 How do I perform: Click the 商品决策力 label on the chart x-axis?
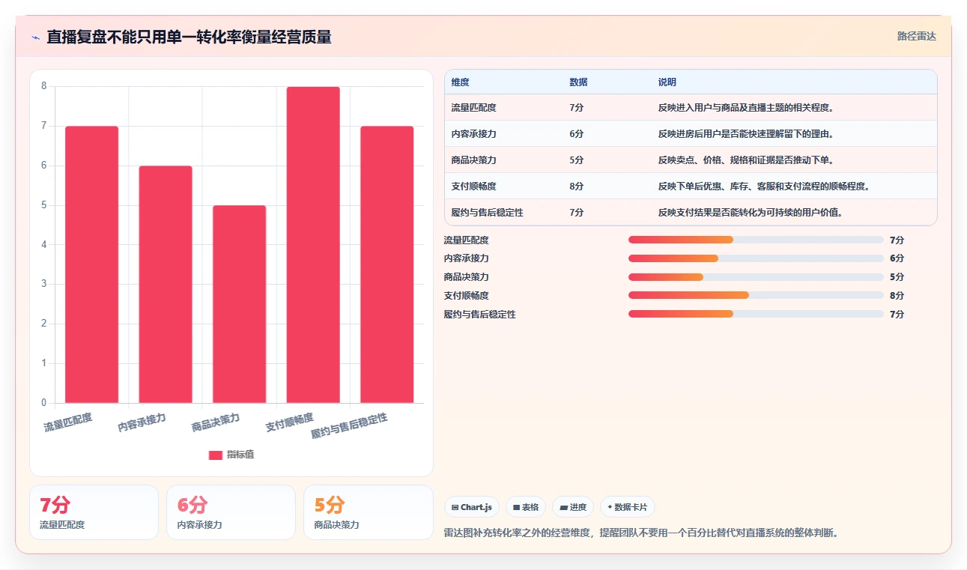pyautogui.click(x=216, y=422)
